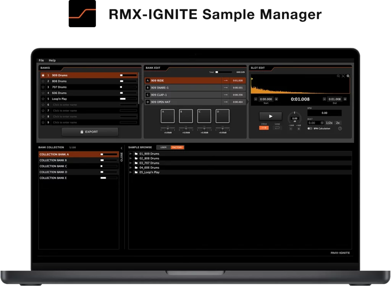
Task: Click the folder icon for 03_707 Drums
Action: 136,163
